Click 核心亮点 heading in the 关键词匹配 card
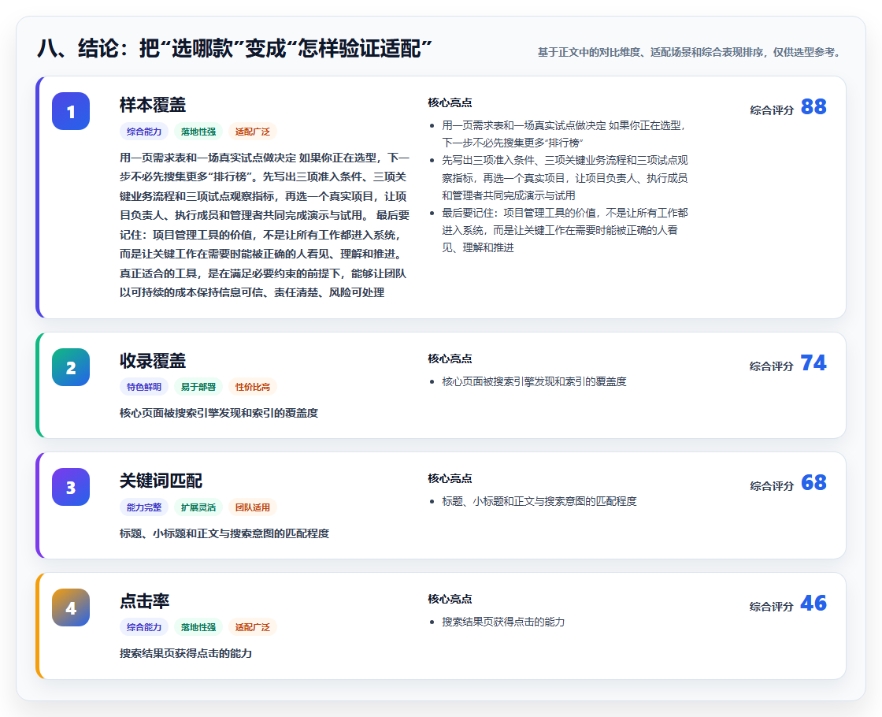The width and height of the screenshot is (882, 717). (450, 478)
